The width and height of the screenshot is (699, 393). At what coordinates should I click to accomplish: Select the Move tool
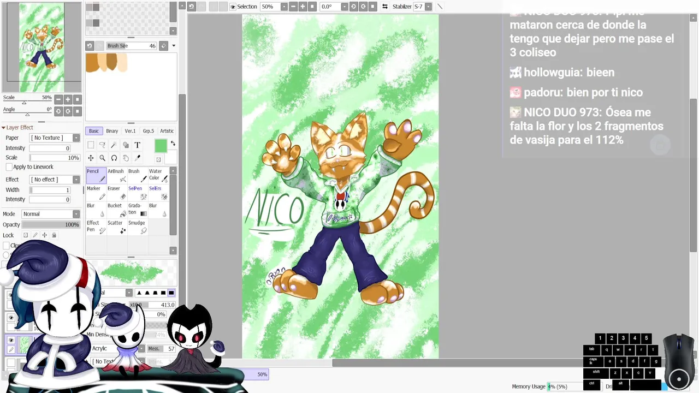91,158
